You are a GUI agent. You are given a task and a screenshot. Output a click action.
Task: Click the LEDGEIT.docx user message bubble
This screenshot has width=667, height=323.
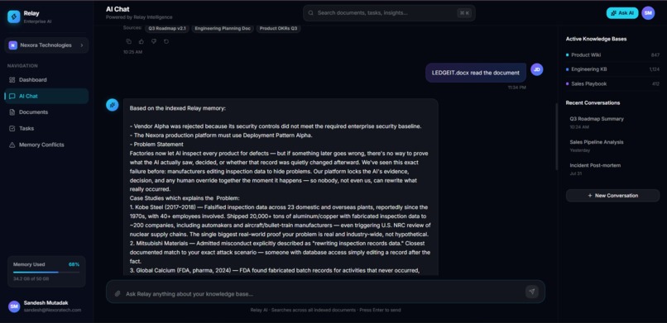476,73
